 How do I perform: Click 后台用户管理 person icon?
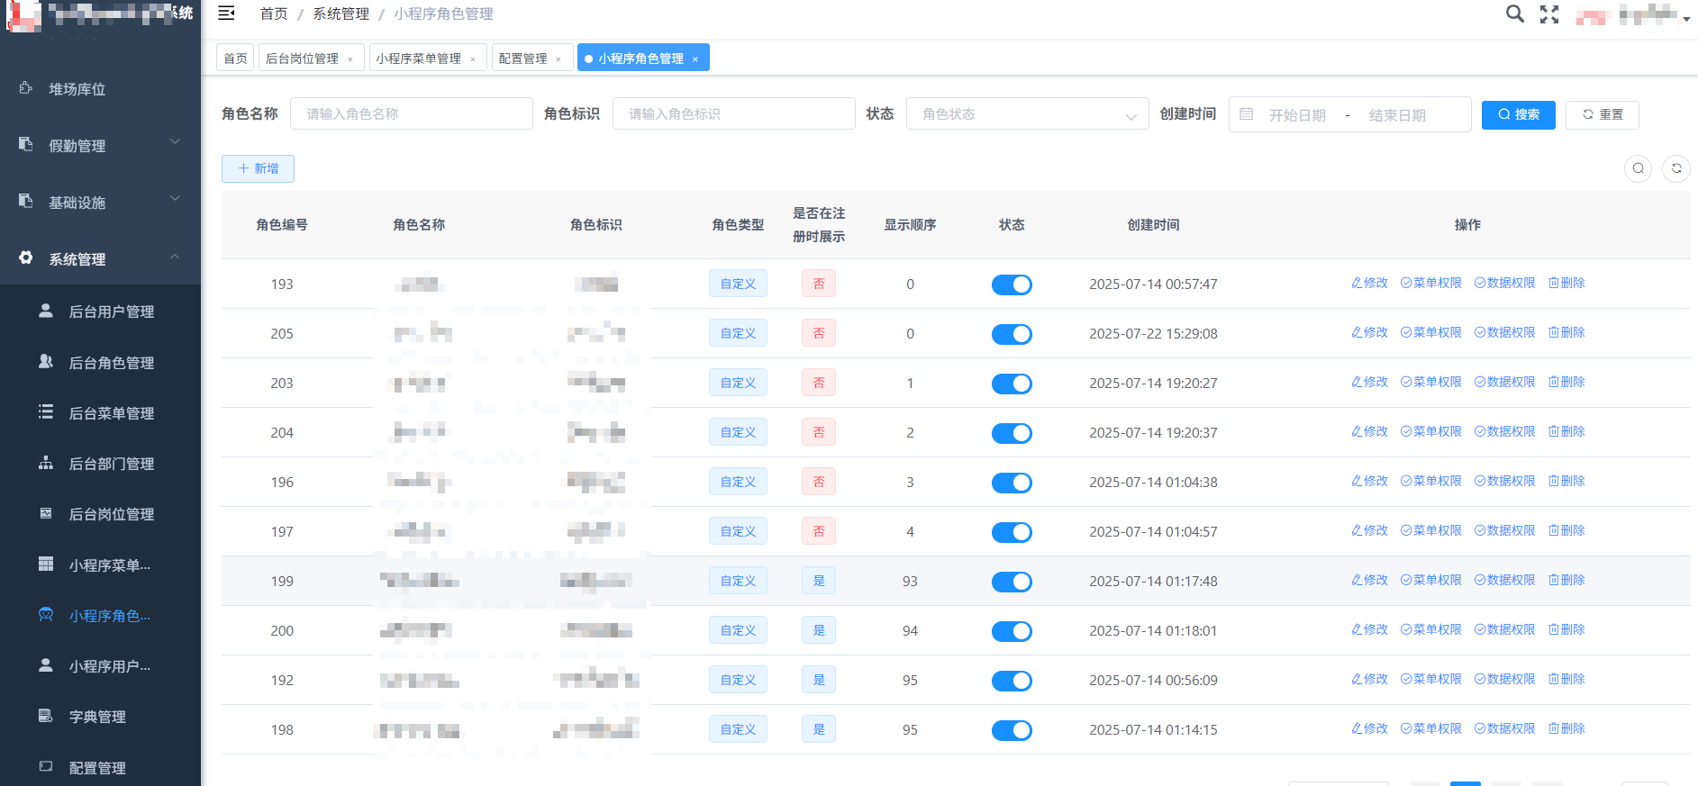point(46,311)
